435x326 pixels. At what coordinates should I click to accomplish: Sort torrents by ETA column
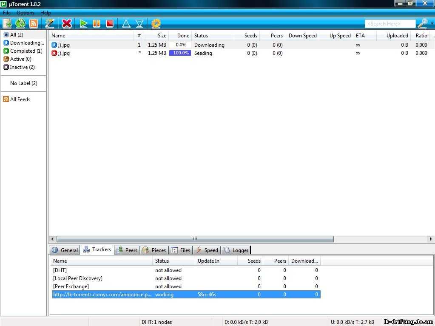tap(365, 35)
